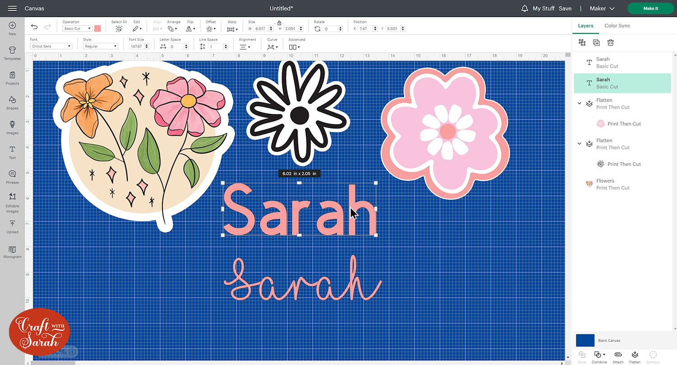Select the Text tool in sidebar

12,152
